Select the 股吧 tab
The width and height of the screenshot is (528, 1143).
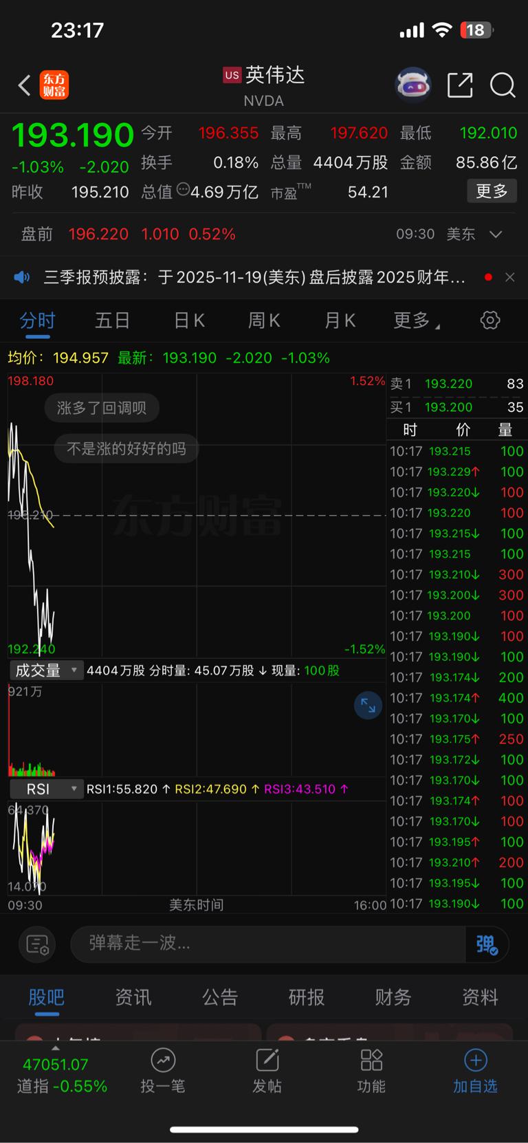point(46,997)
